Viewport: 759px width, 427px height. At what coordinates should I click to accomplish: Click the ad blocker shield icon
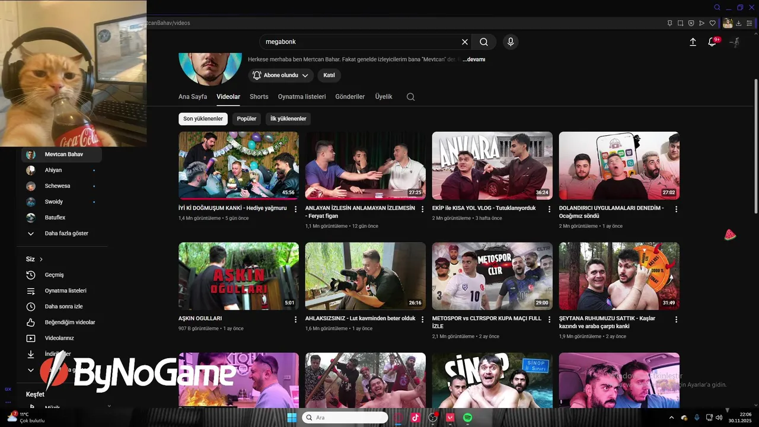point(691,23)
